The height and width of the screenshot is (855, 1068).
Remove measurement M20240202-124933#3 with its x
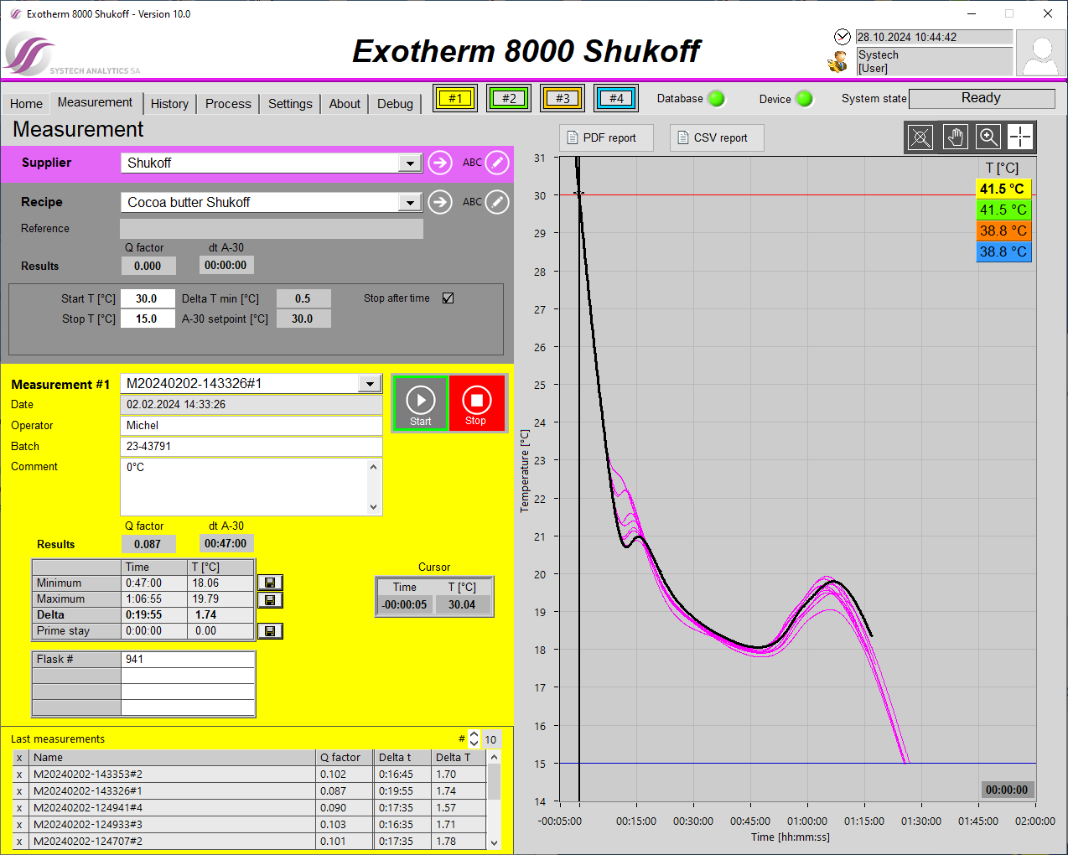[19, 825]
